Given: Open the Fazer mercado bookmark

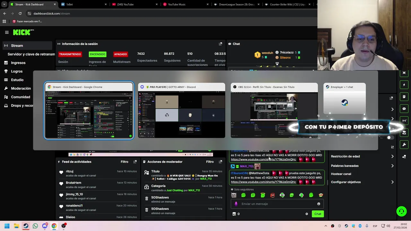Looking at the screenshot, I should pos(27,21).
